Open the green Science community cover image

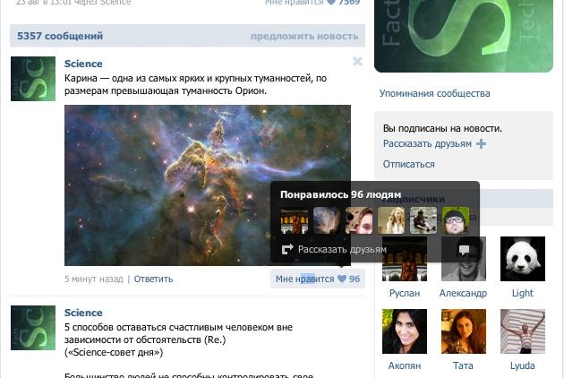[x=464, y=36]
